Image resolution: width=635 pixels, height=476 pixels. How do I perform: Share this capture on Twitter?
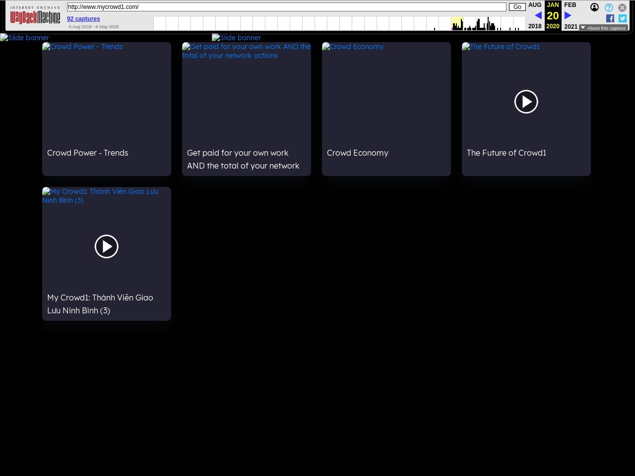[623, 18]
